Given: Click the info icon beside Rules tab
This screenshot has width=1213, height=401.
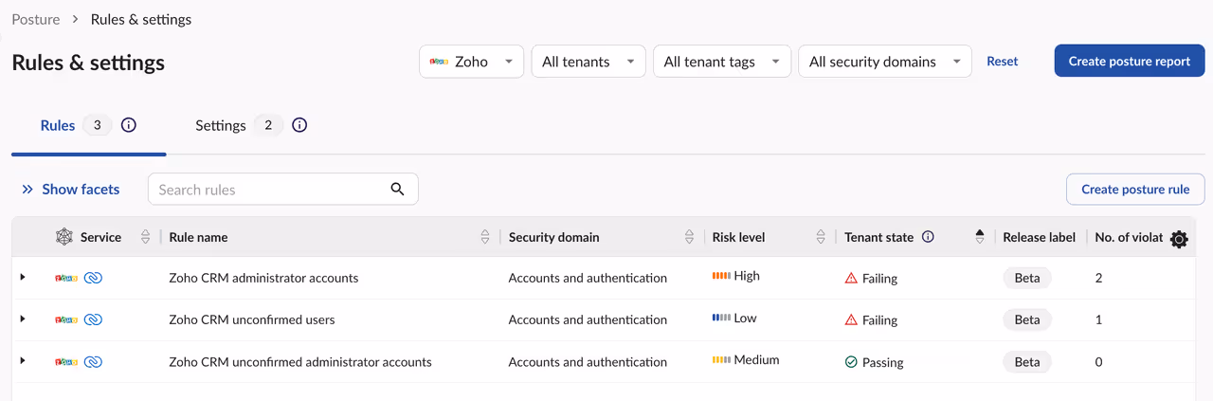Looking at the screenshot, I should [129, 125].
